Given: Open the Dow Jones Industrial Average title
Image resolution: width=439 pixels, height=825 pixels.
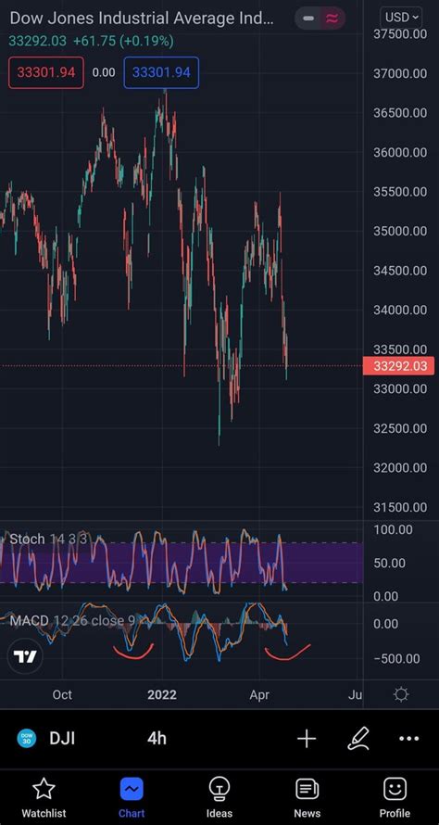Looking at the screenshot, I should (142, 18).
